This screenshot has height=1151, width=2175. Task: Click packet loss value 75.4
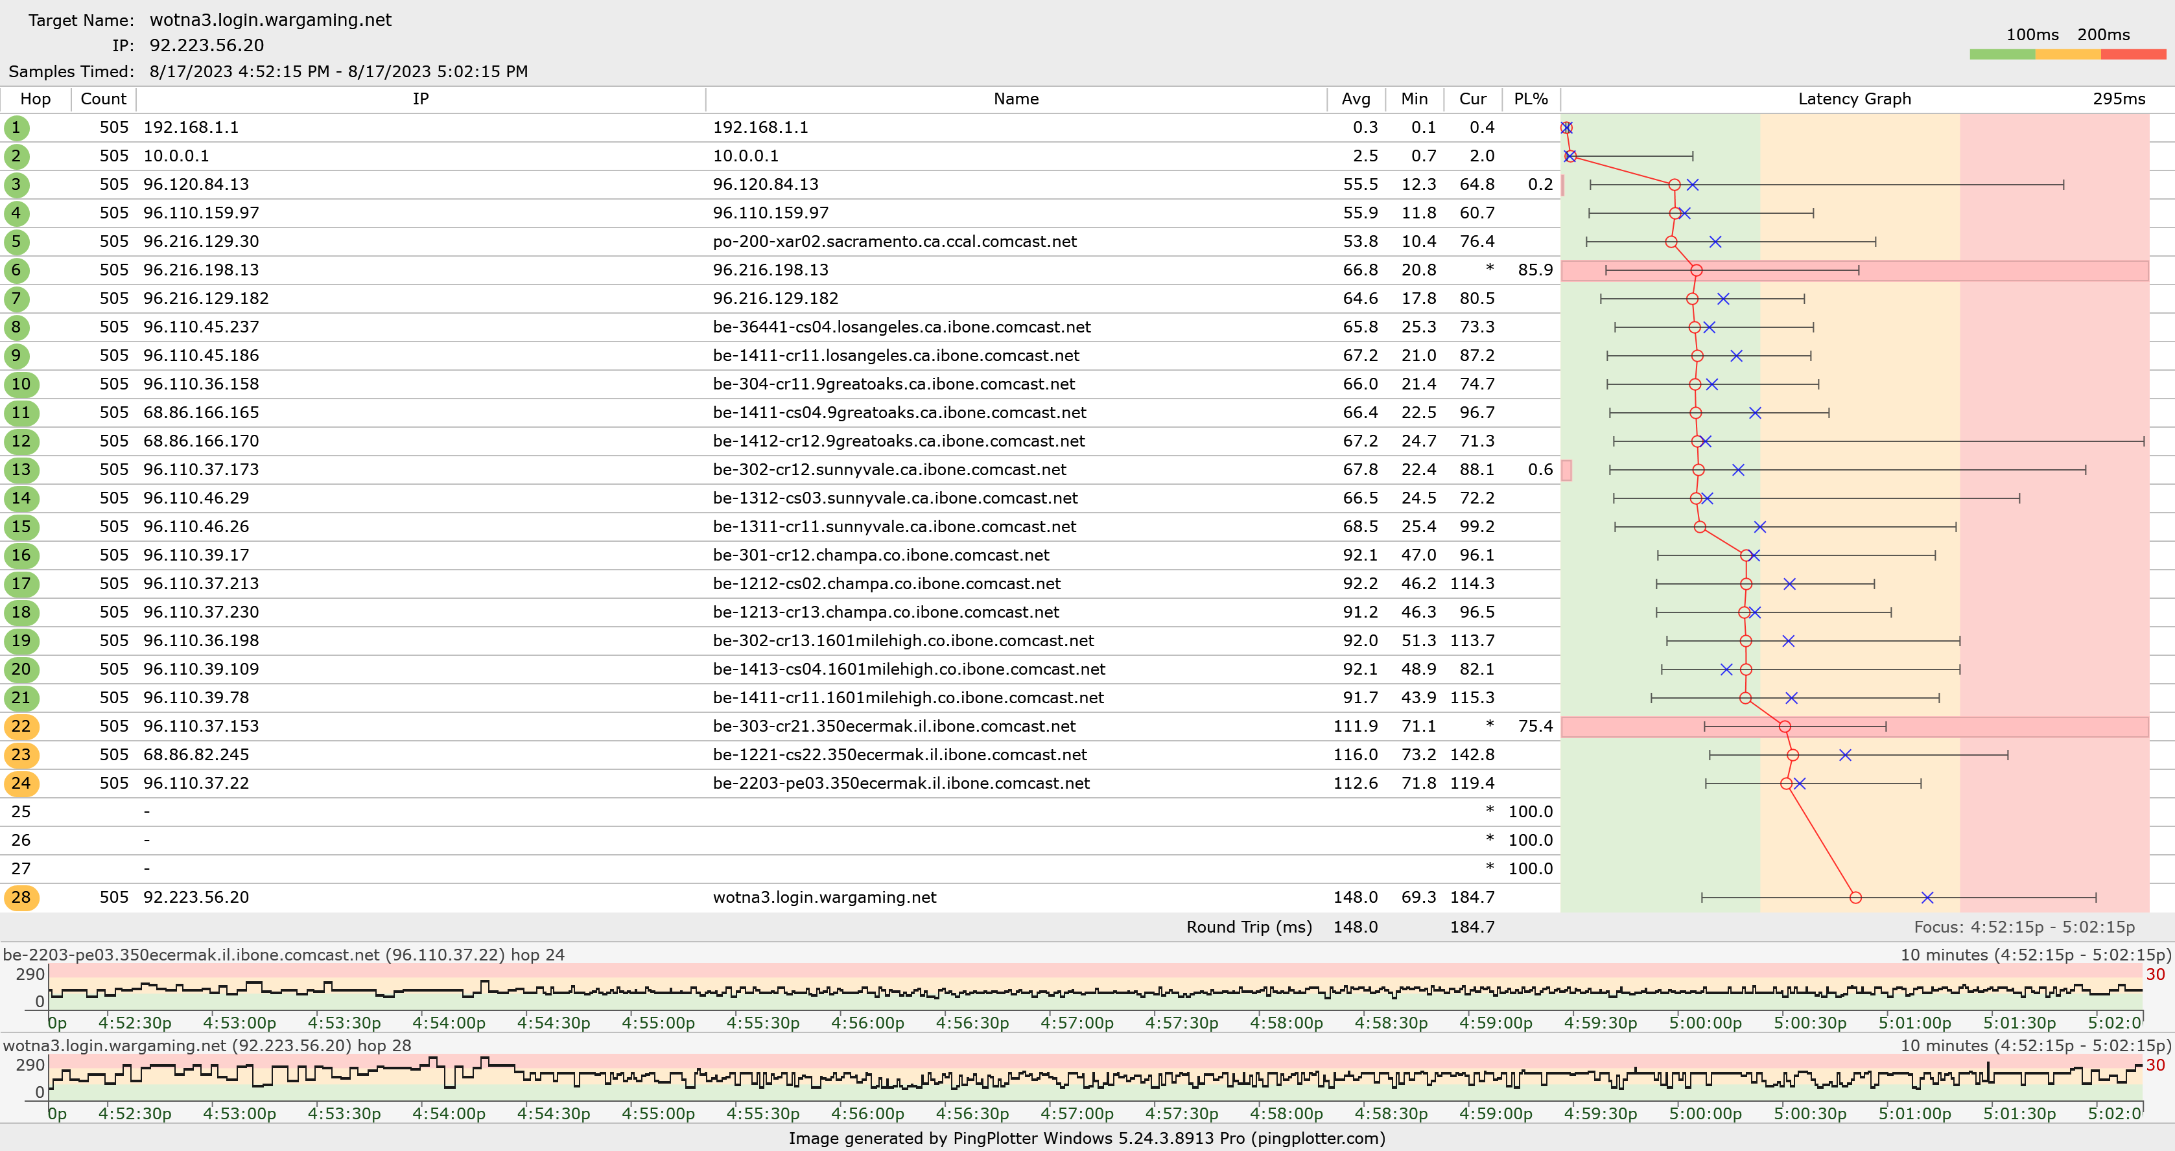point(1535,727)
